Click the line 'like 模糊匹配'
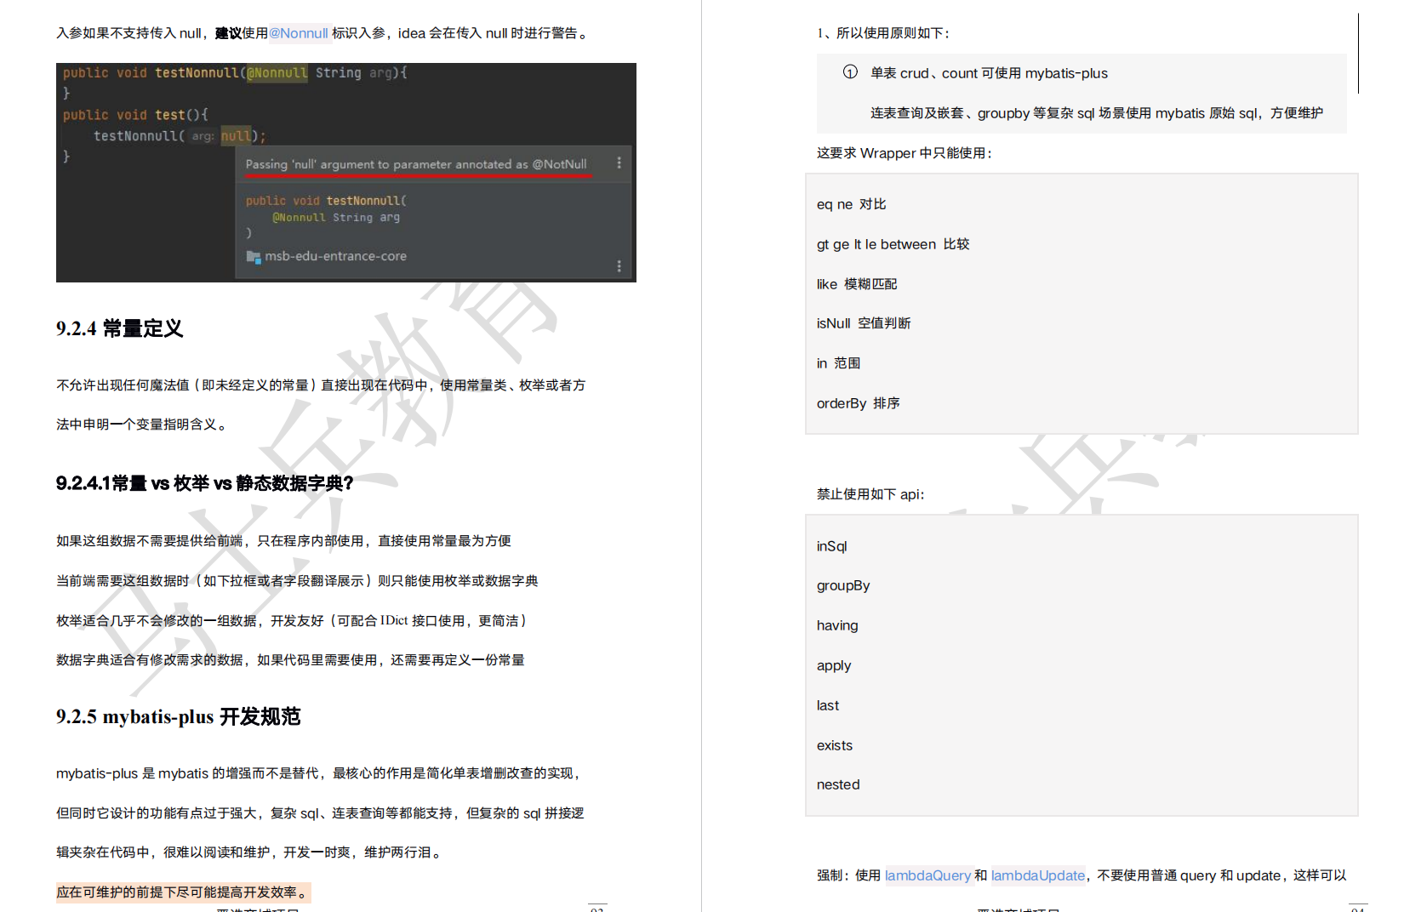Screen dimensions: 1404x912 point(857,284)
